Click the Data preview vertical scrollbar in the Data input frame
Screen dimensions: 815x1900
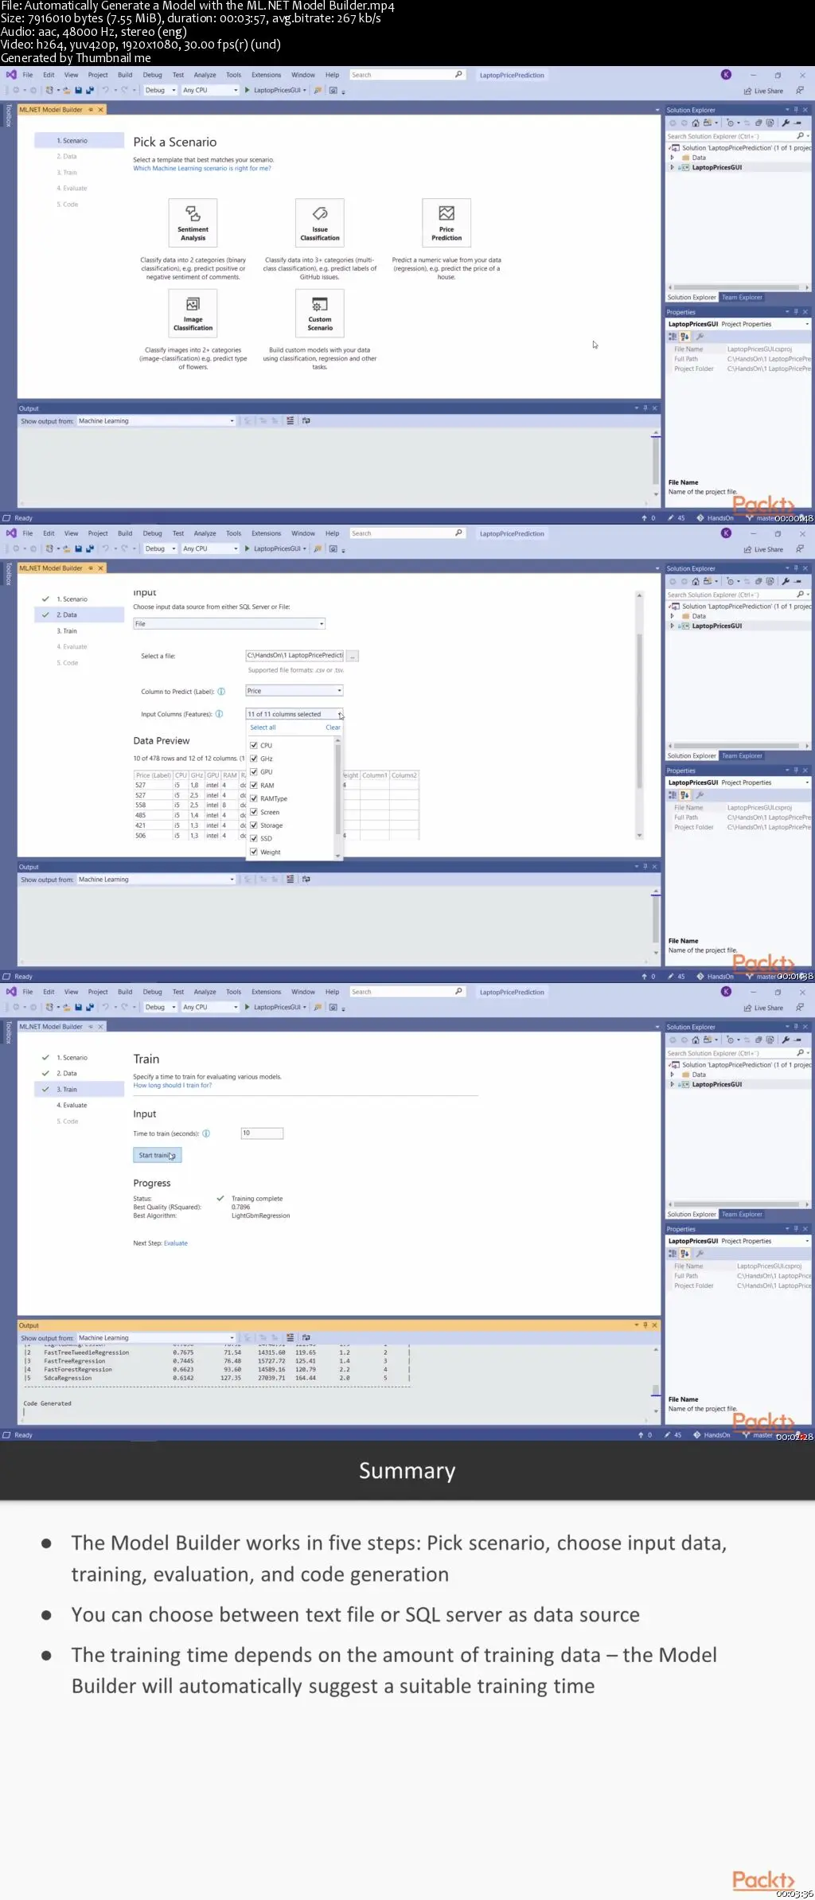pyautogui.click(x=639, y=716)
